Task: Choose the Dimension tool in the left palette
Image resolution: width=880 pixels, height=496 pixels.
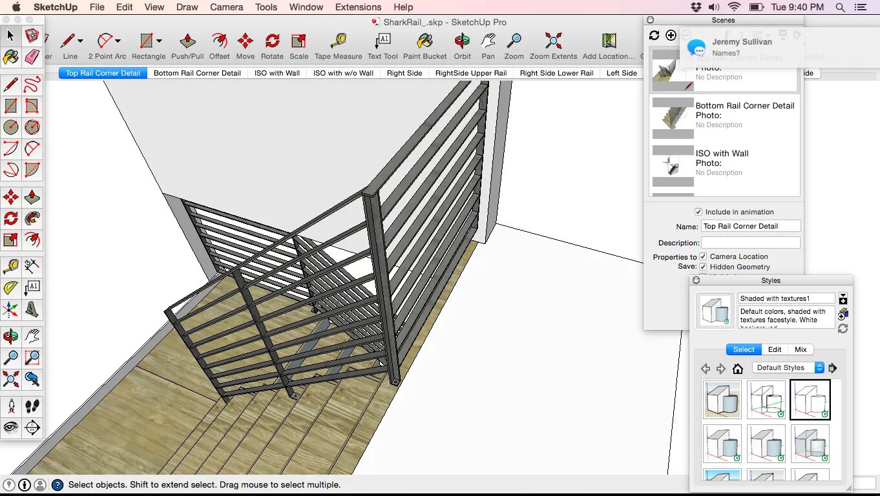Action: click(32, 265)
